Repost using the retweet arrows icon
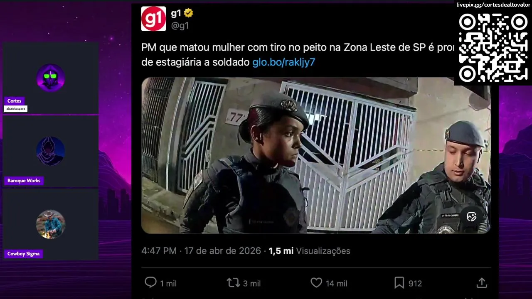This screenshot has height=299, width=532. (x=233, y=283)
